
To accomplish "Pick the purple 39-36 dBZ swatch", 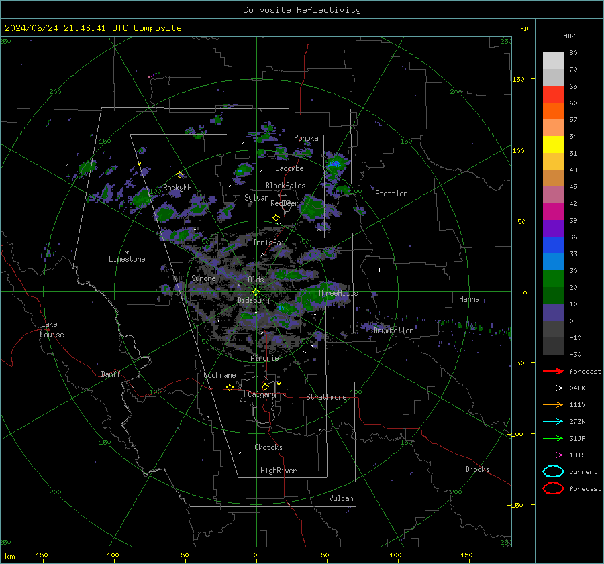I will [x=553, y=229].
